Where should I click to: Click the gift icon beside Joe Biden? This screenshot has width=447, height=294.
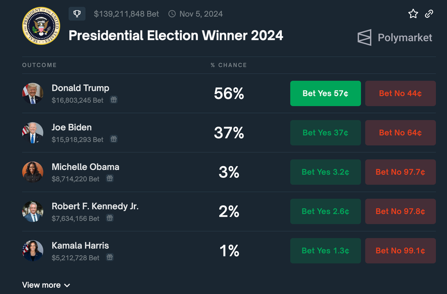coord(114,139)
